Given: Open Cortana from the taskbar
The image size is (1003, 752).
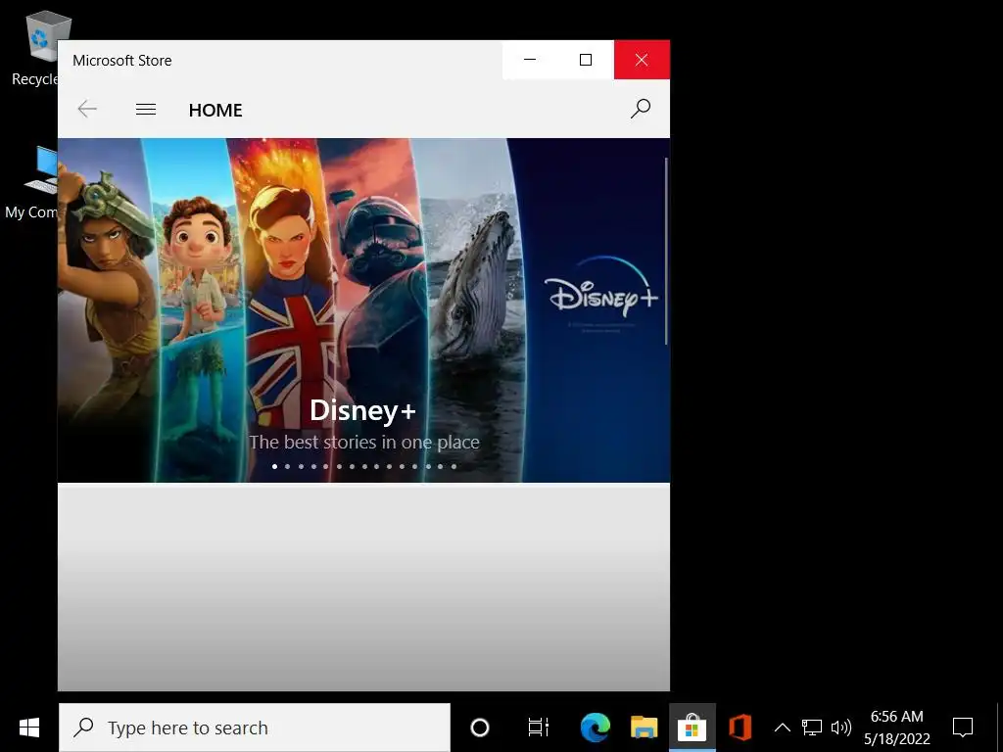Looking at the screenshot, I should [480, 728].
